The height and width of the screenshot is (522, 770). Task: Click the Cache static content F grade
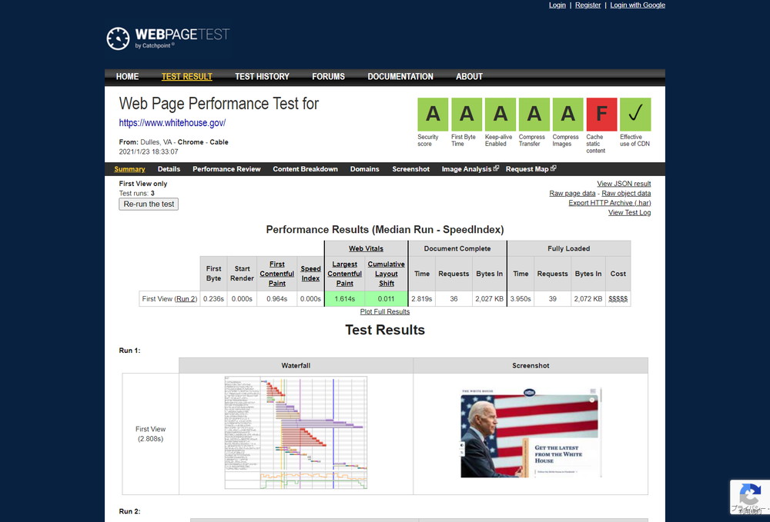601,115
